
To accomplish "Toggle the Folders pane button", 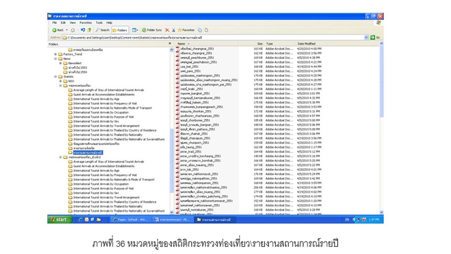I will point(120,30).
